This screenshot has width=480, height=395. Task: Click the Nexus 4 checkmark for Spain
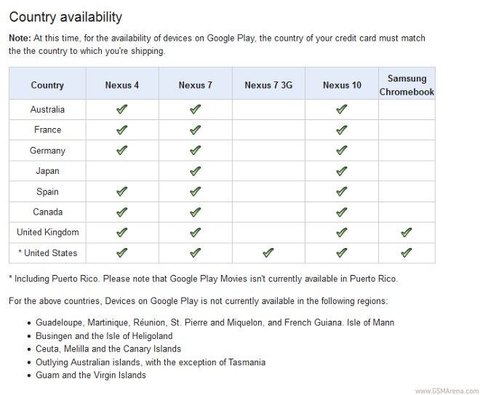click(121, 192)
